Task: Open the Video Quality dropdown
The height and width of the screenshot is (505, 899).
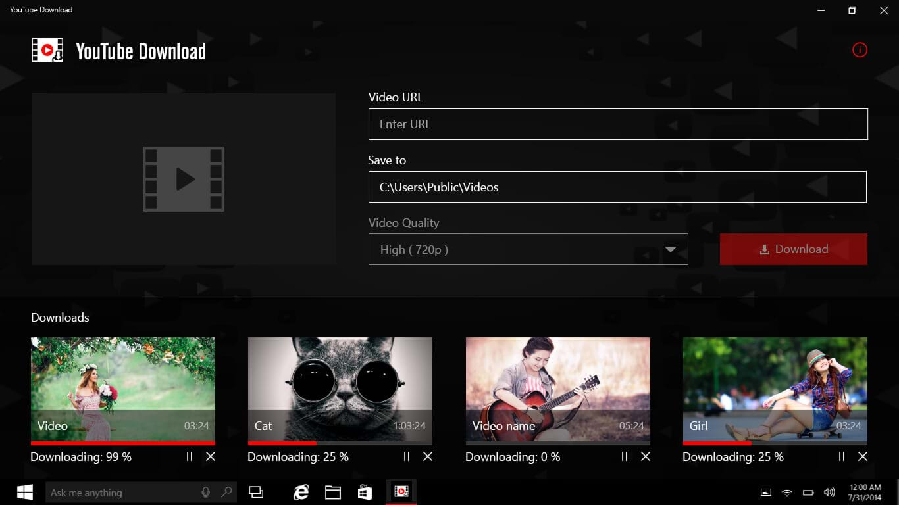Action: click(528, 250)
